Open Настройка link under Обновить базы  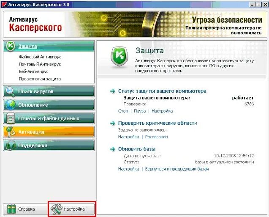click(x=128, y=169)
